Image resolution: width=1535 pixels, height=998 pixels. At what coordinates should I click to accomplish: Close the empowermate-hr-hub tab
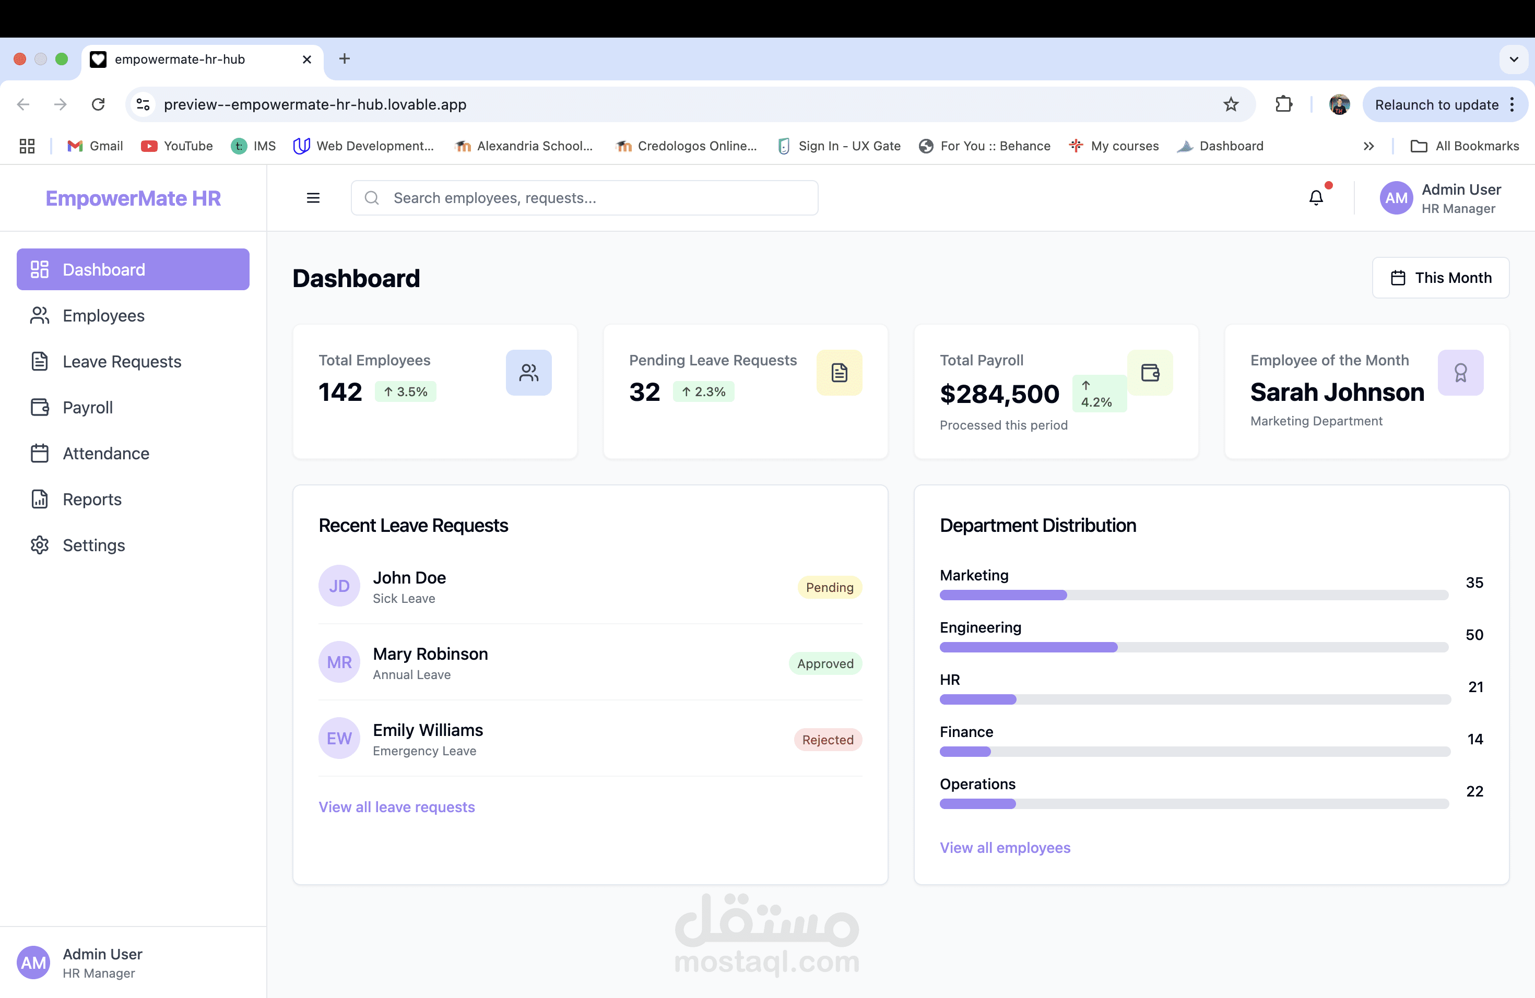click(307, 60)
